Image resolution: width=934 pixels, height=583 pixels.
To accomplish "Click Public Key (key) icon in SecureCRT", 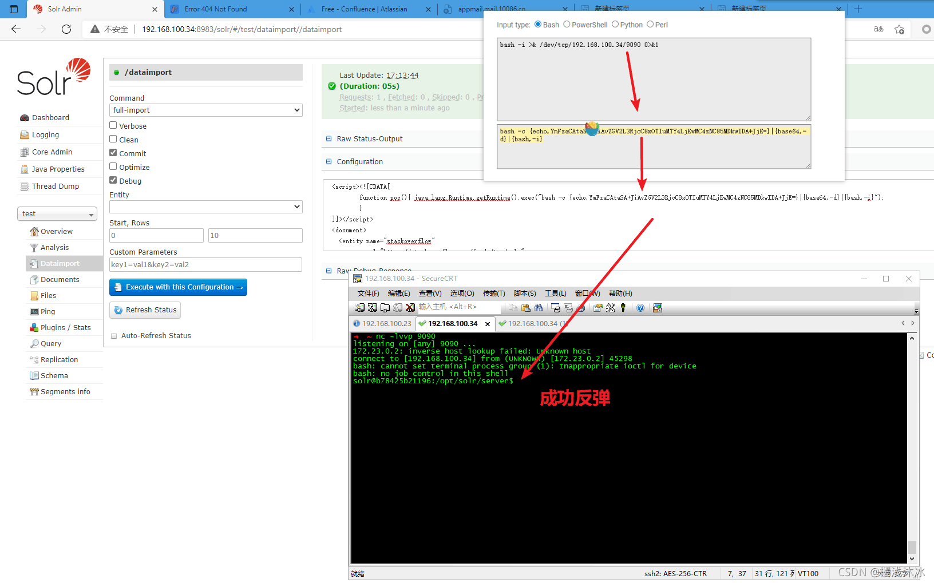I will tap(623, 308).
